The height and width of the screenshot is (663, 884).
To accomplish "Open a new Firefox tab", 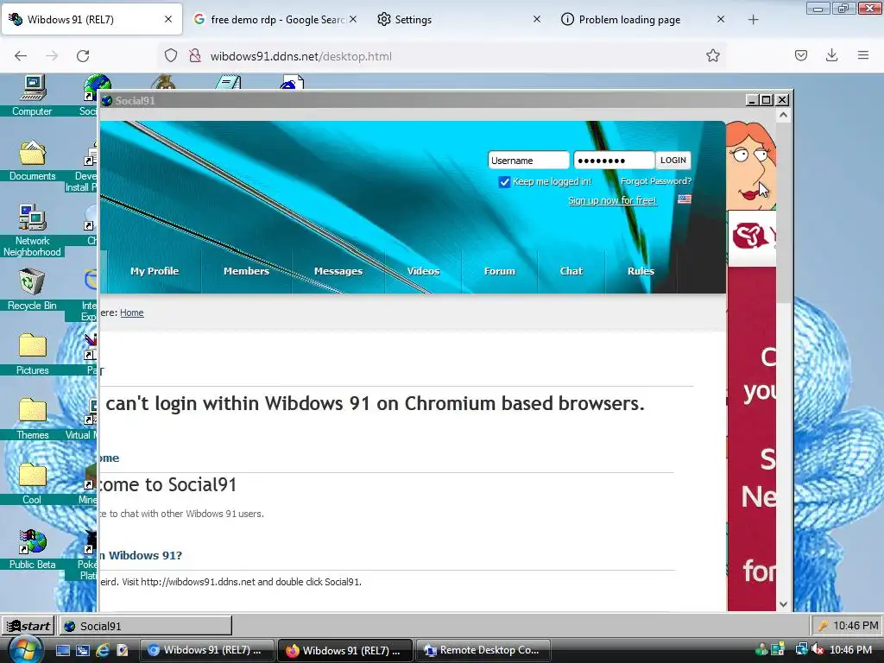I will point(753,20).
